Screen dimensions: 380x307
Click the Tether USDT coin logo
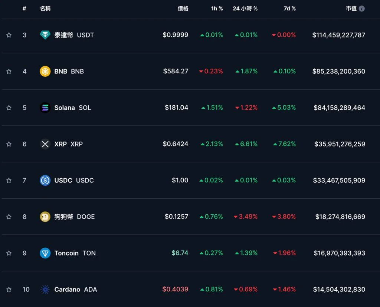coord(45,35)
